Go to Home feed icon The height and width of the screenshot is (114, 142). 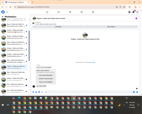tap(47, 12)
